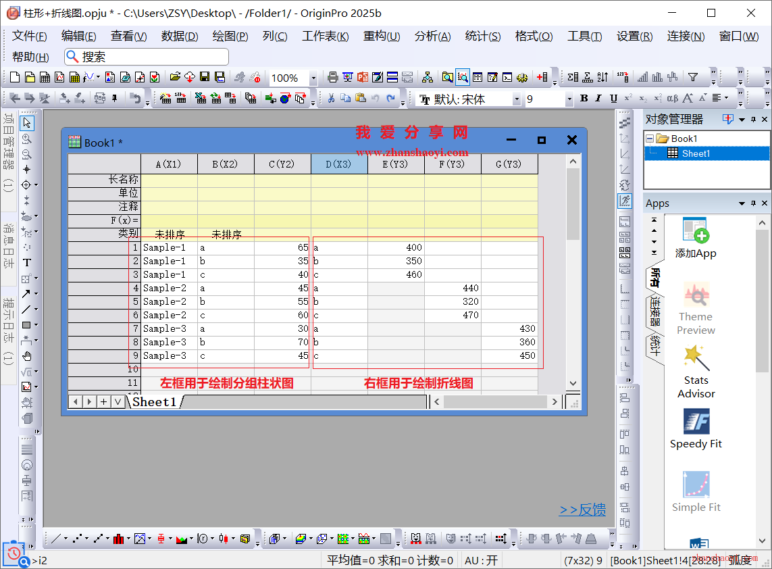Open the Stats Advisor app

point(696,373)
